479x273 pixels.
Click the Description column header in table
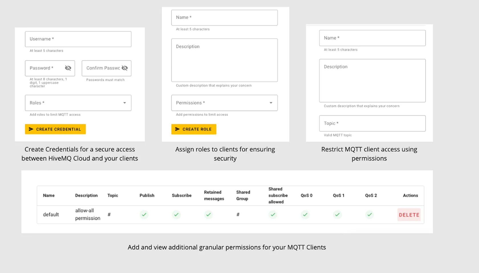click(x=86, y=195)
